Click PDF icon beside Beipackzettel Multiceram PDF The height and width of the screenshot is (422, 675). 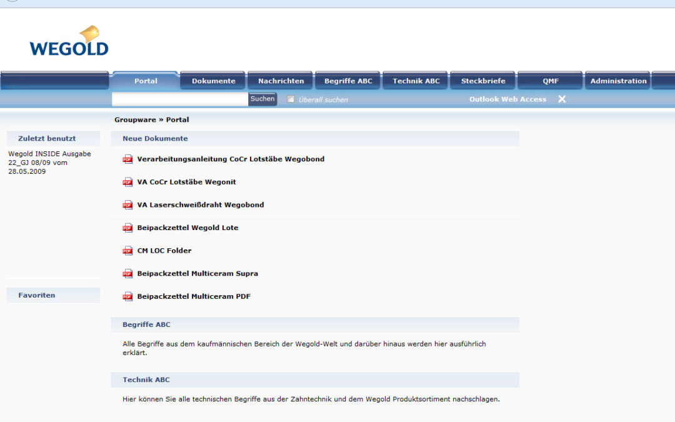(x=127, y=296)
